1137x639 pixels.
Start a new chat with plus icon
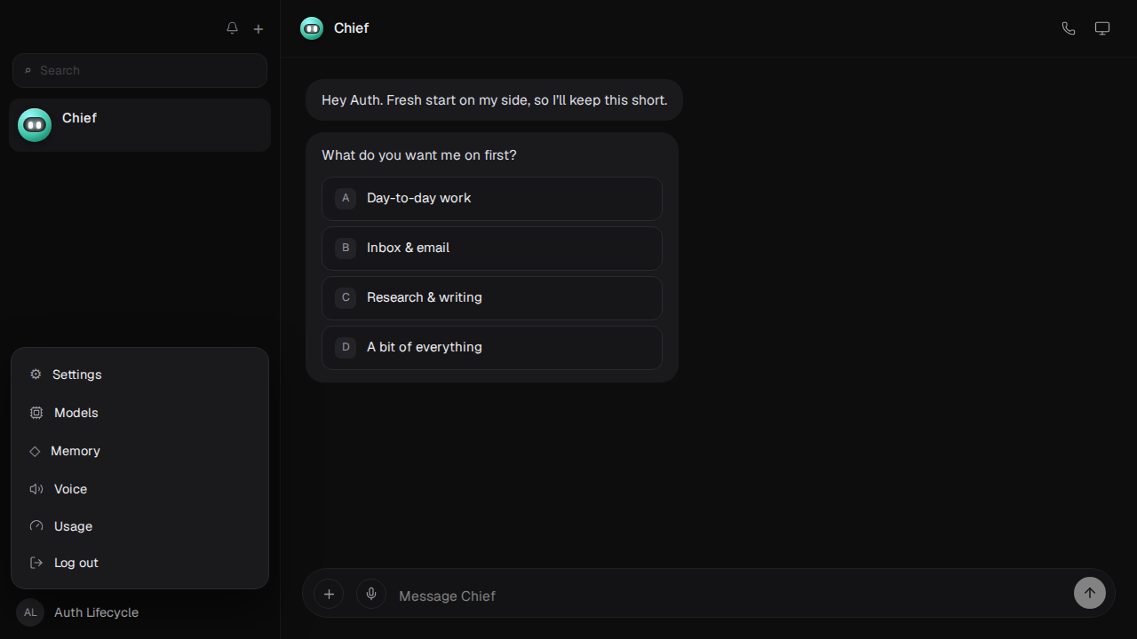258,28
